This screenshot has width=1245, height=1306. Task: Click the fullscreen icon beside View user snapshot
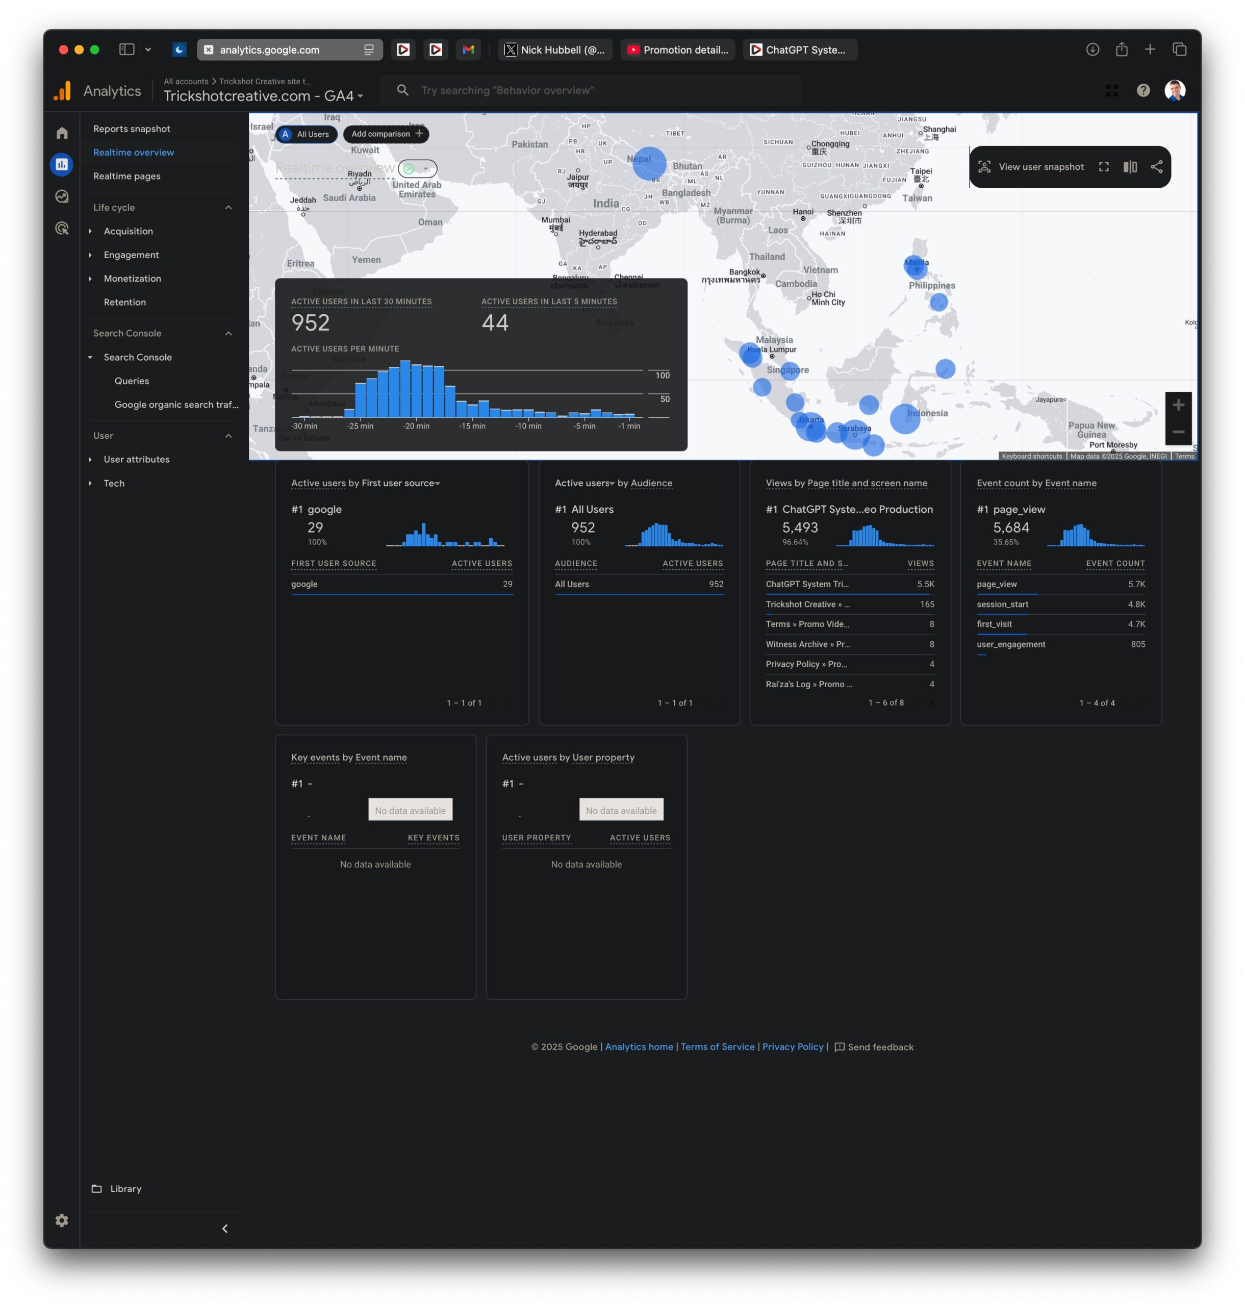pos(1104,167)
